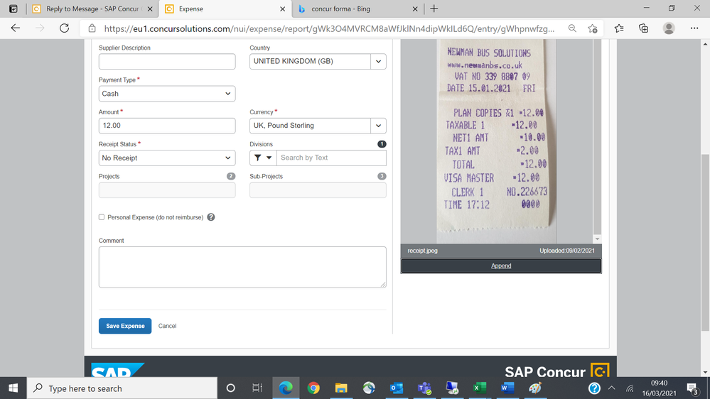This screenshot has height=399, width=710.
Task: Click the page scrollbar down arrow
Action: click(705, 372)
